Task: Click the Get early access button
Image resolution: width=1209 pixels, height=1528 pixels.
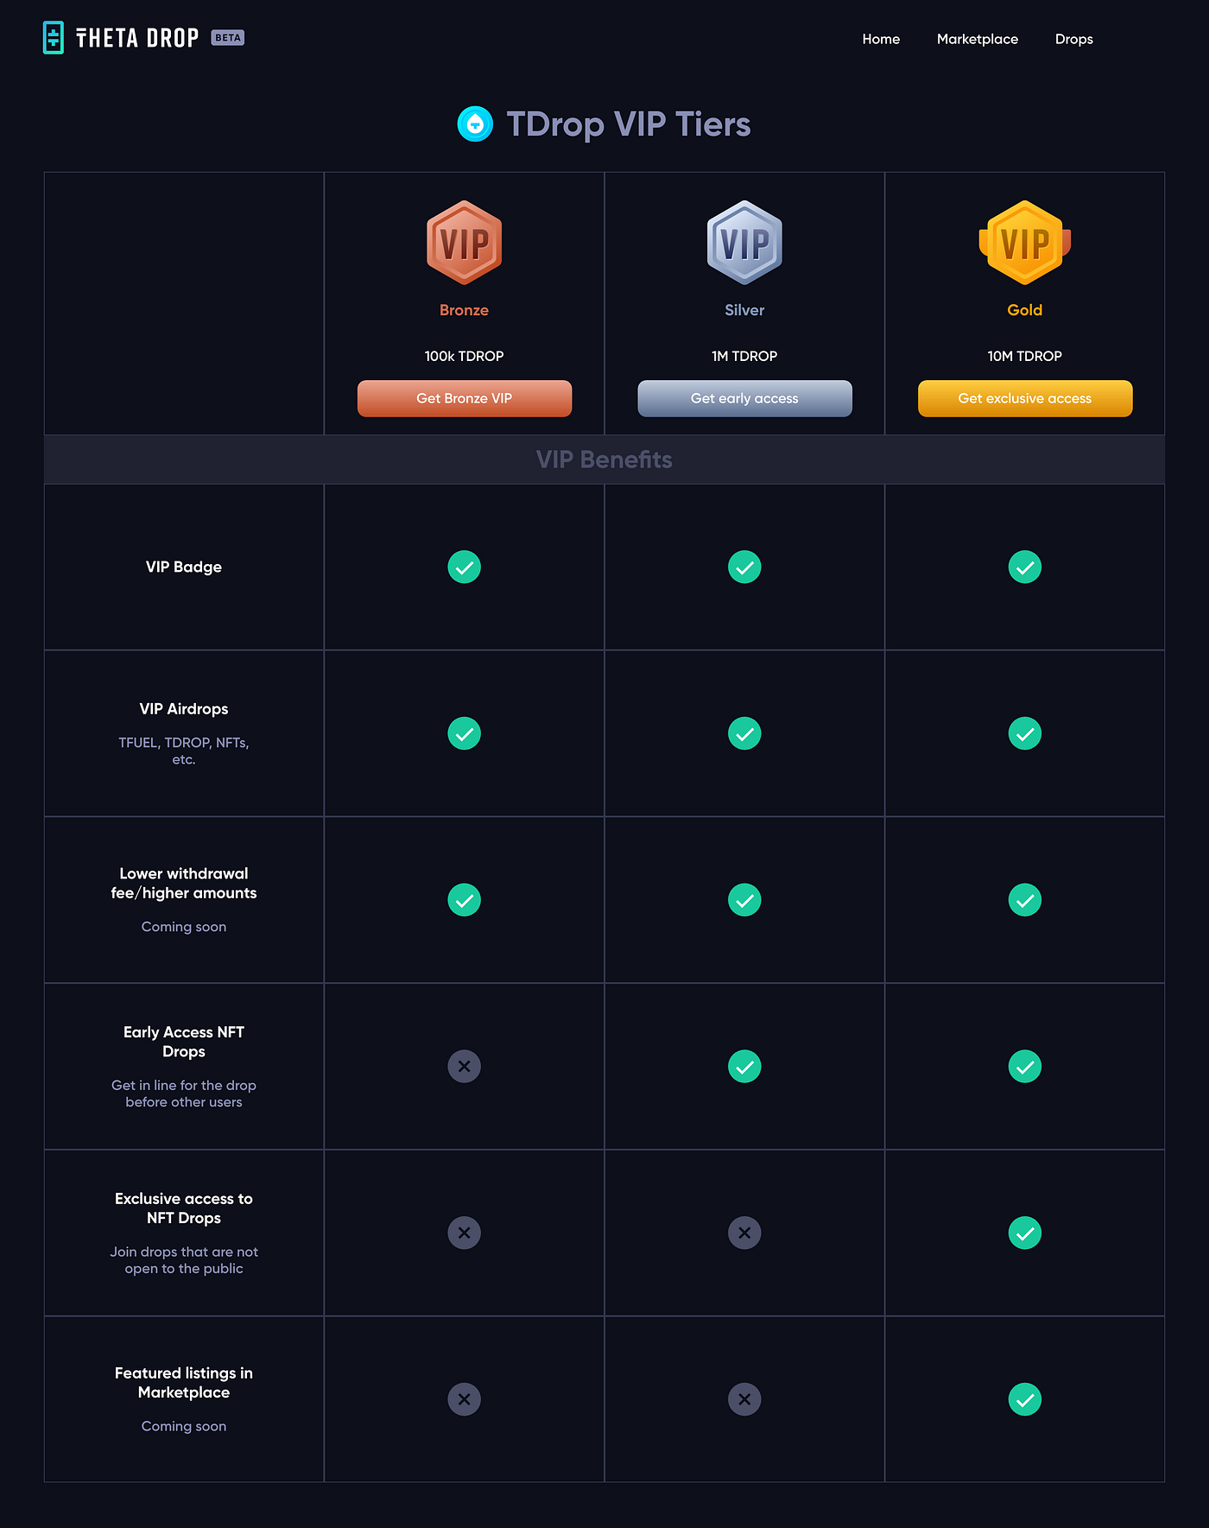Action: [744, 398]
